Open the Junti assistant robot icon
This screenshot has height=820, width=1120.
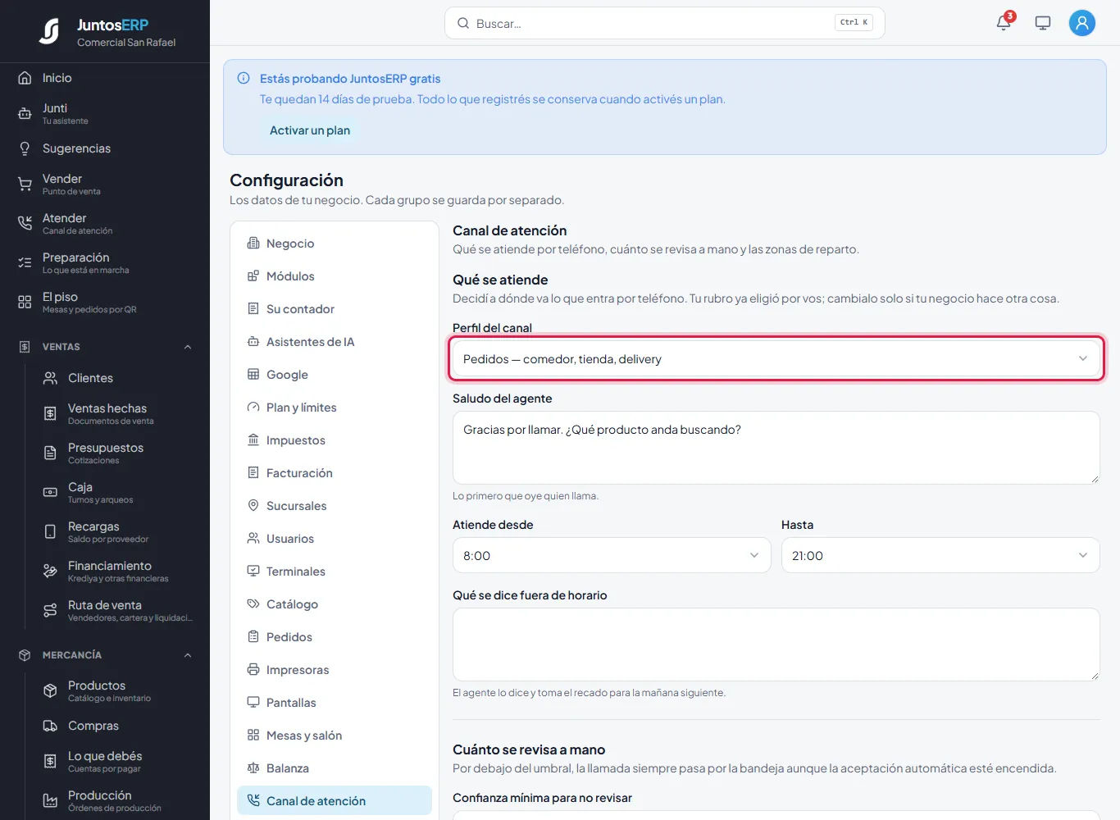[25, 114]
